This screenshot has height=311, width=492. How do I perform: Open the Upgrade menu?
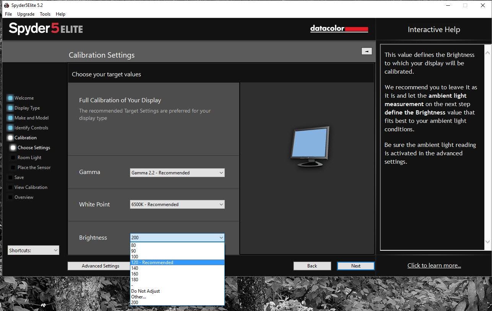pos(26,14)
